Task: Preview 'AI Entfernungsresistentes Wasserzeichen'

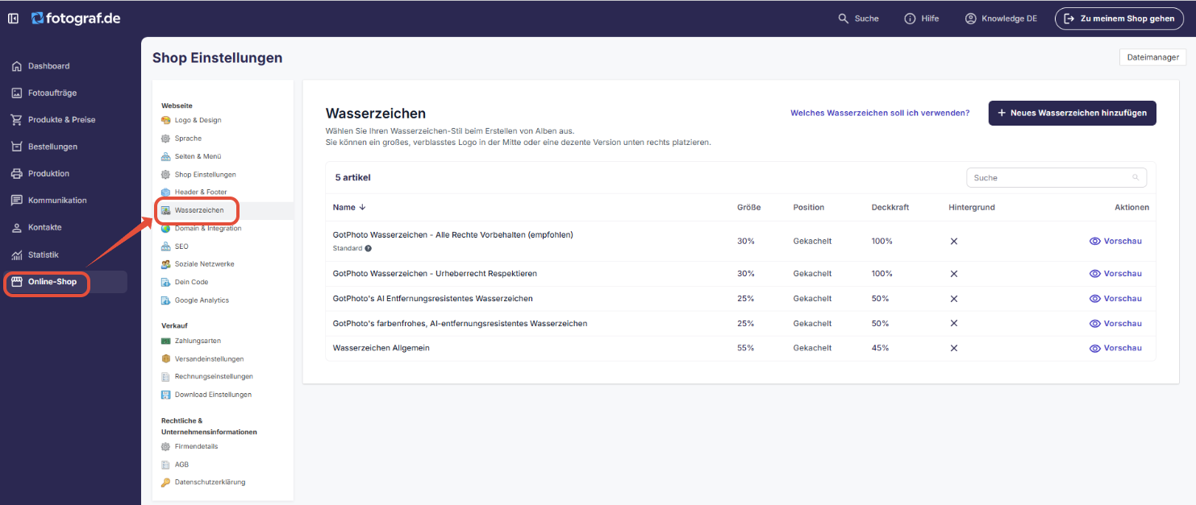Action: coord(1115,299)
